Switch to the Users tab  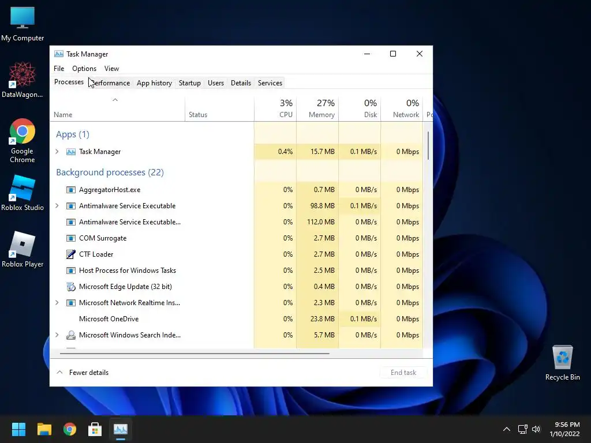coord(216,83)
